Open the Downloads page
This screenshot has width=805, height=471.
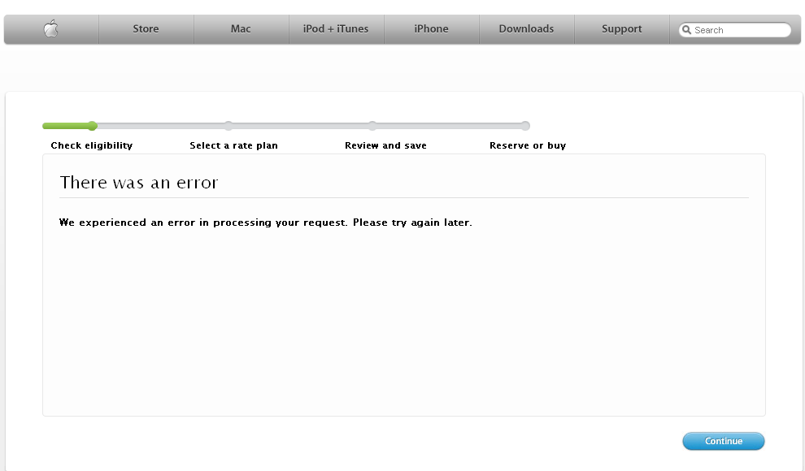(526, 28)
